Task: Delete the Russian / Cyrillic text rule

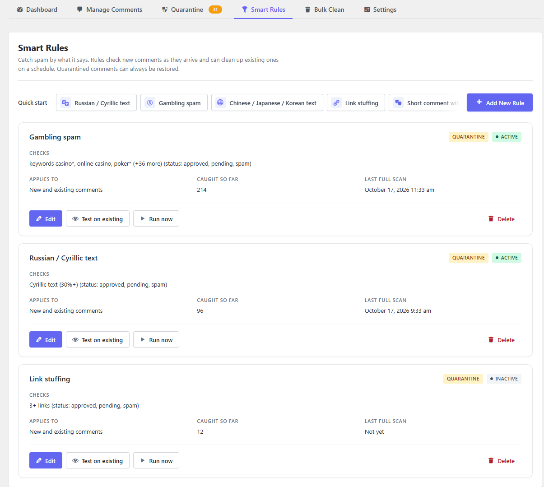Action: coord(501,339)
